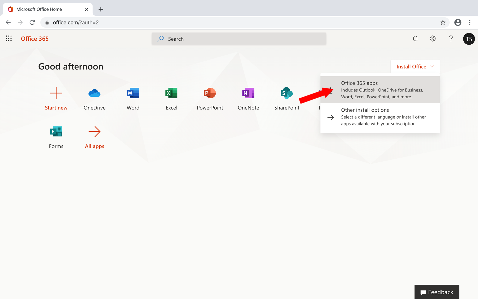Open the TS account avatar menu
The height and width of the screenshot is (299, 478).
coord(469,39)
